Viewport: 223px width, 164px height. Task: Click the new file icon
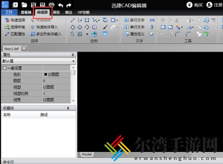click(15, 5)
